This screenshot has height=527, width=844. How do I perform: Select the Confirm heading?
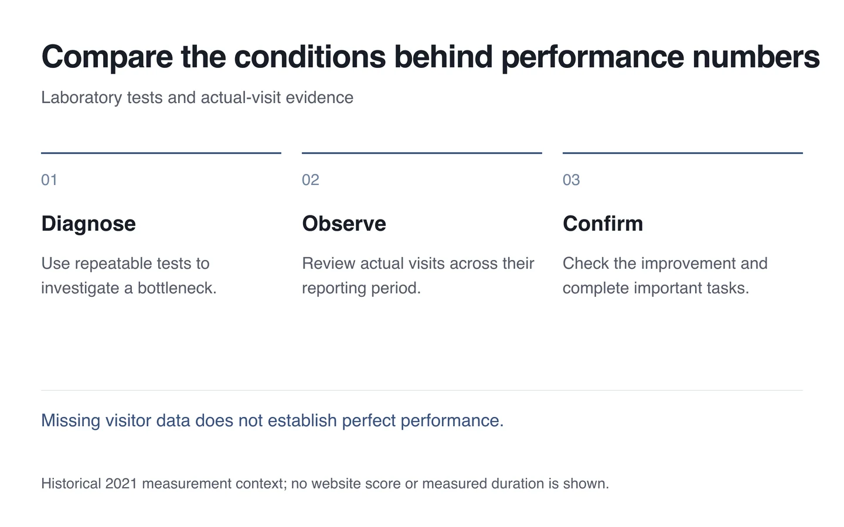point(603,224)
